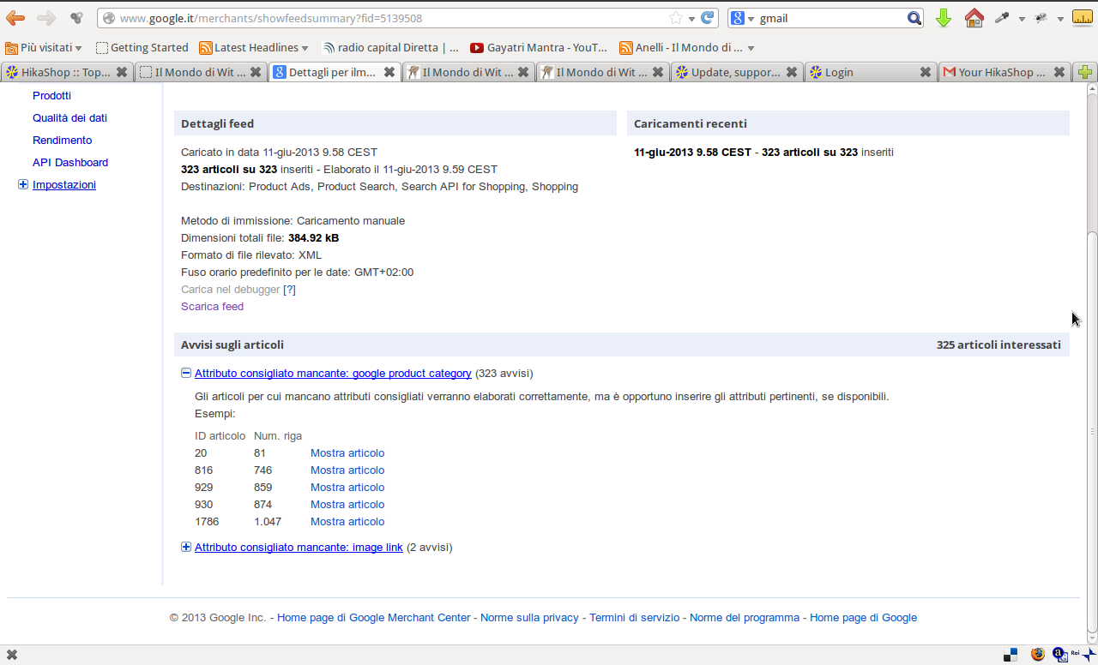Close the 'Login' tab
The image size is (1098, 665).
click(x=925, y=73)
